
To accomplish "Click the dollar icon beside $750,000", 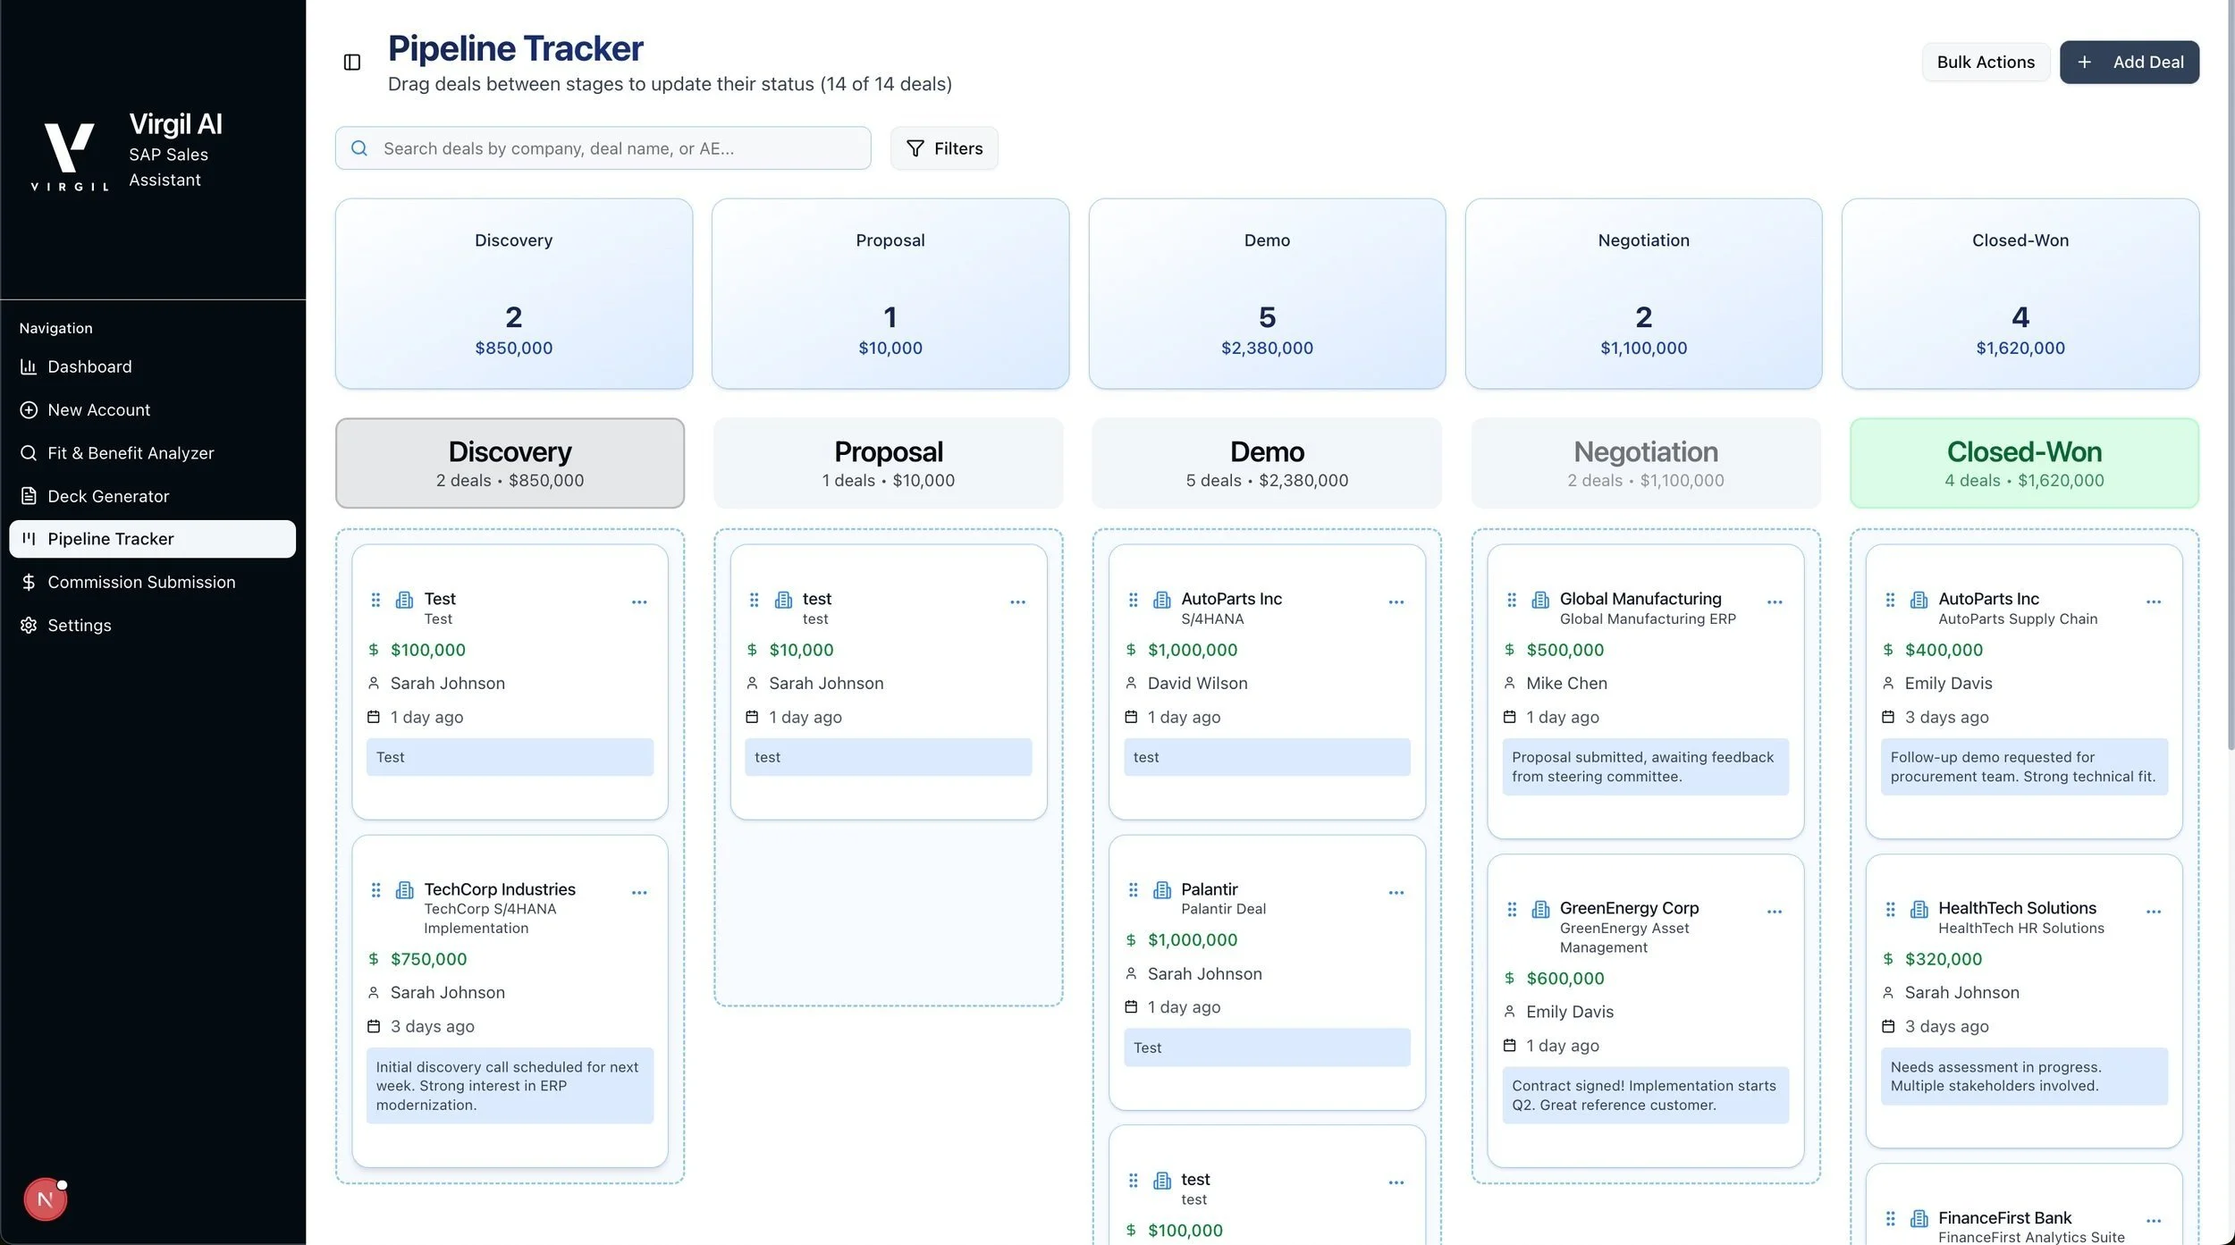I will pyautogui.click(x=374, y=959).
